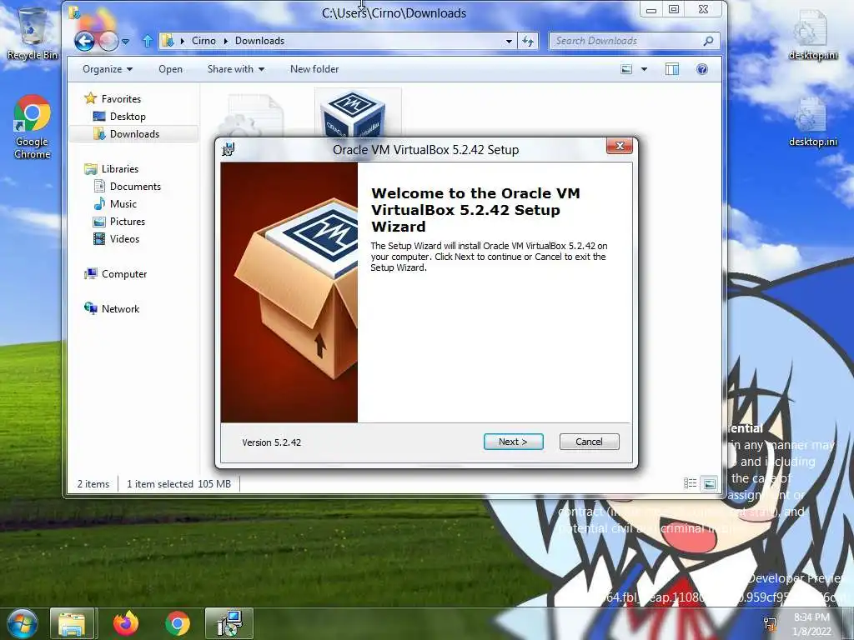The width and height of the screenshot is (854, 640).
Task: Click the folder icon in Explorer title bar
Action: [x=74, y=12]
